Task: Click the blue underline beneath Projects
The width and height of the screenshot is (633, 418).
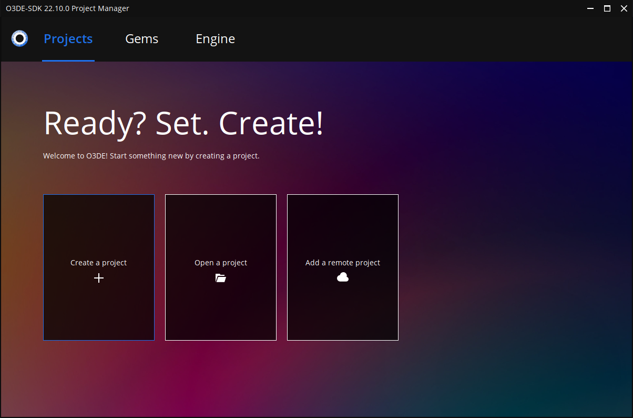Action: [x=68, y=61]
